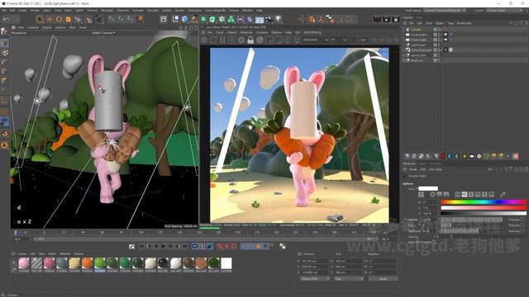
Task: Open the File menu in main menu bar
Action: pos(4,11)
